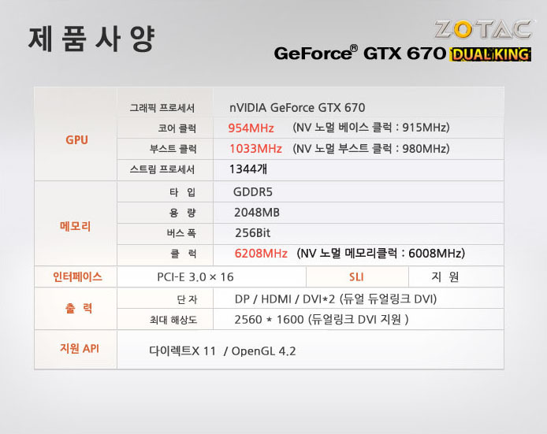This screenshot has width=547, height=434.
Task: Click the ZOTAC logo
Action: pyautogui.click(x=483, y=29)
